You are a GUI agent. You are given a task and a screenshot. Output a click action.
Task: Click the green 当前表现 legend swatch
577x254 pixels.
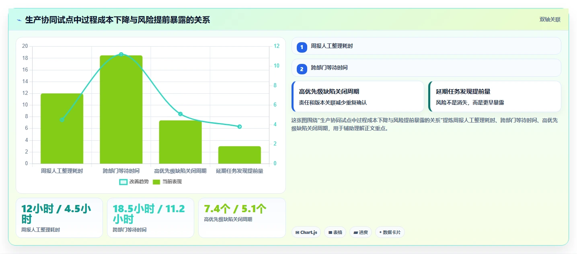pos(157,182)
